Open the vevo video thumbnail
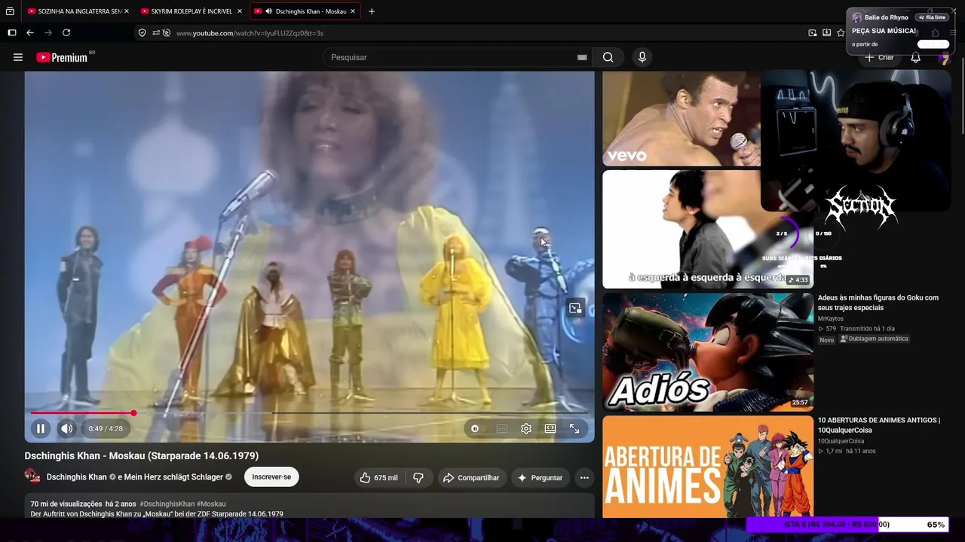This screenshot has width=965, height=542. pyautogui.click(x=682, y=119)
